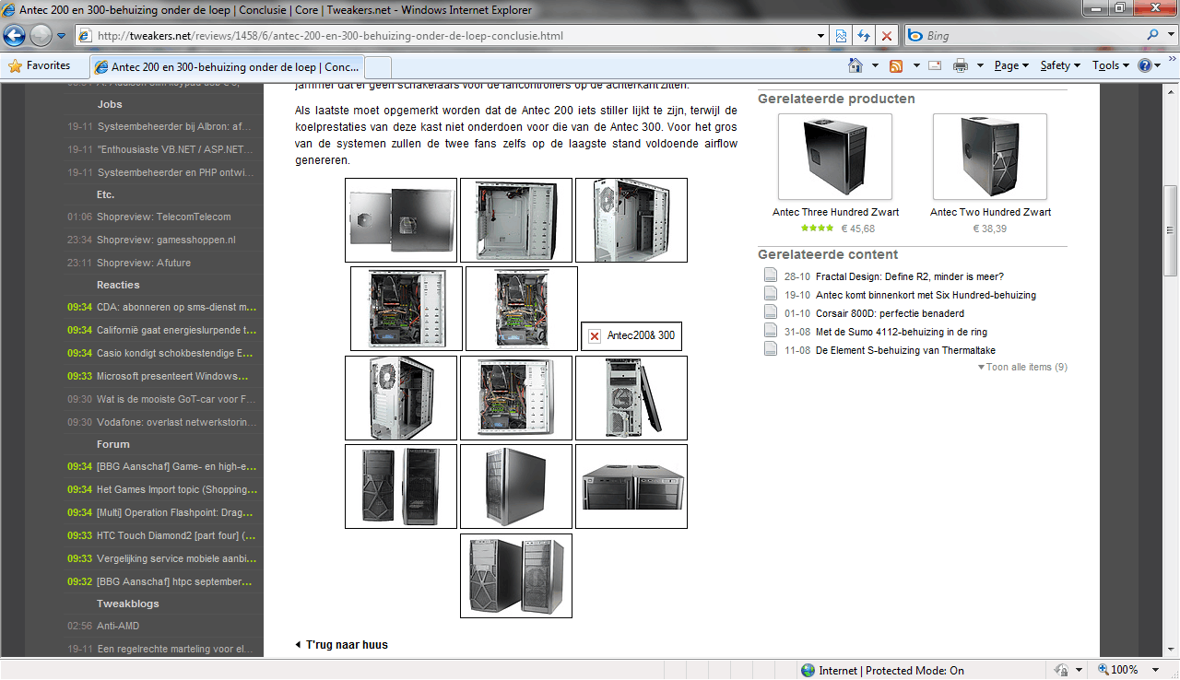Select the 'Antec 200 en 300-behuizing' tab
The height and width of the screenshot is (680, 1180).
(227, 66)
